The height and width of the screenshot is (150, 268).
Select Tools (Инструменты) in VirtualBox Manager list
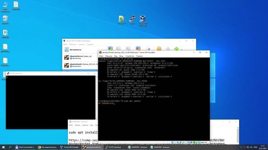click(80, 50)
